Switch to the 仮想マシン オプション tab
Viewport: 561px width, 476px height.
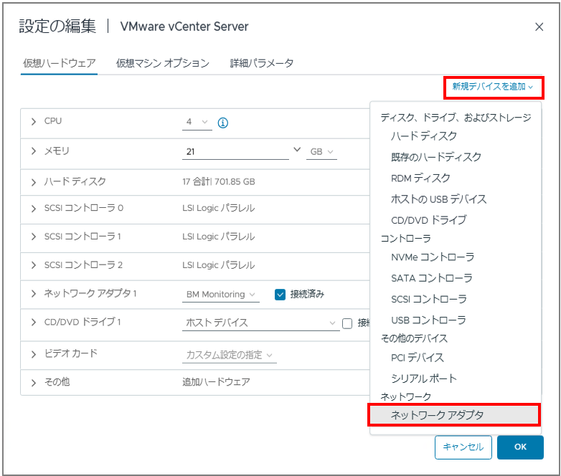[x=163, y=63]
